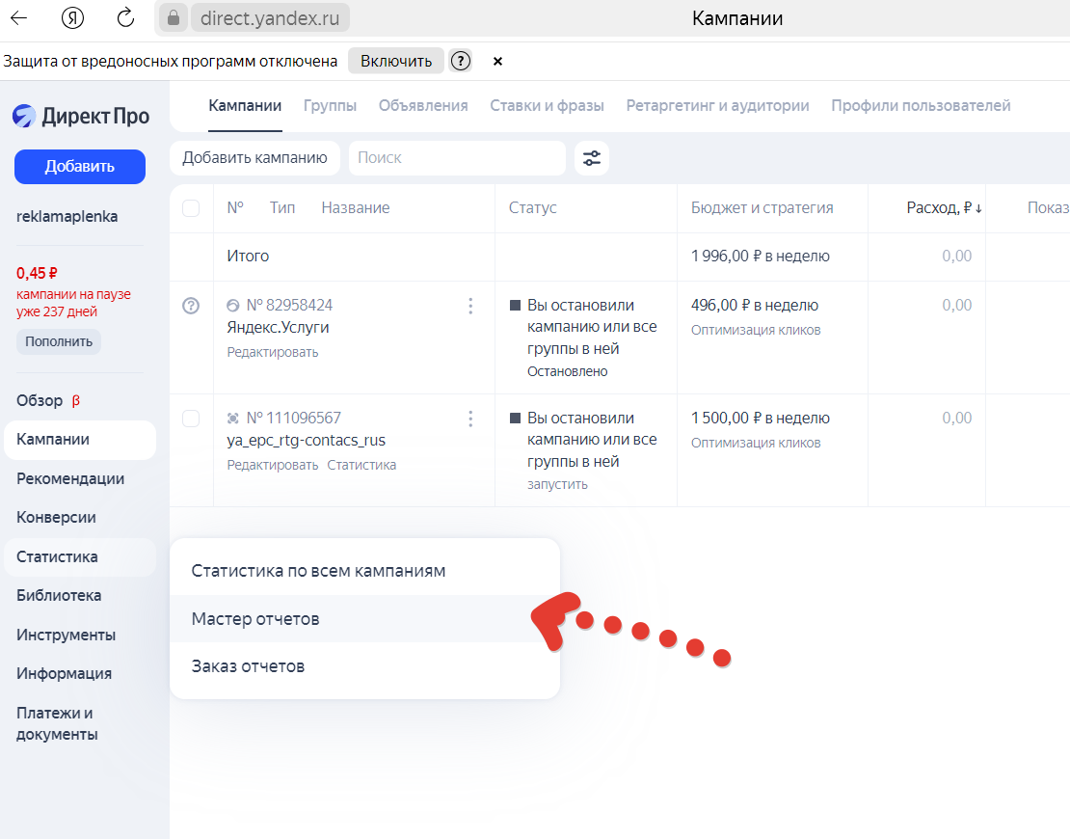This screenshot has height=839, width=1070.
Task: Choose Мастер отчетов from submenu
Action: pyautogui.click(x=364, y=619)
